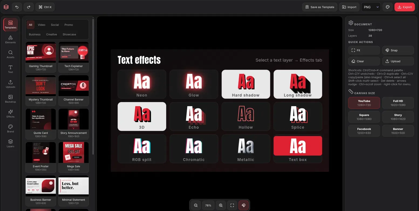This screenshot has height=211, width=419.
Task: Choose the Mega Sale template
Action: 74,157
